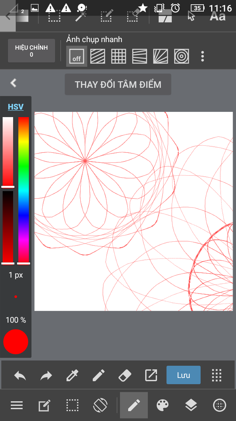Select the eyedropper tool
This screenshot has width=236, height=421.
(x=72, y=375)
